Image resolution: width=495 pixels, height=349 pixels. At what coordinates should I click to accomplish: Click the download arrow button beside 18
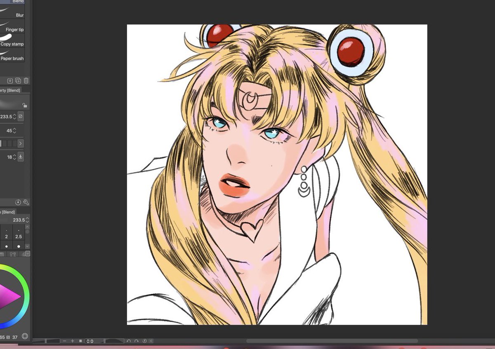(21, 157)
